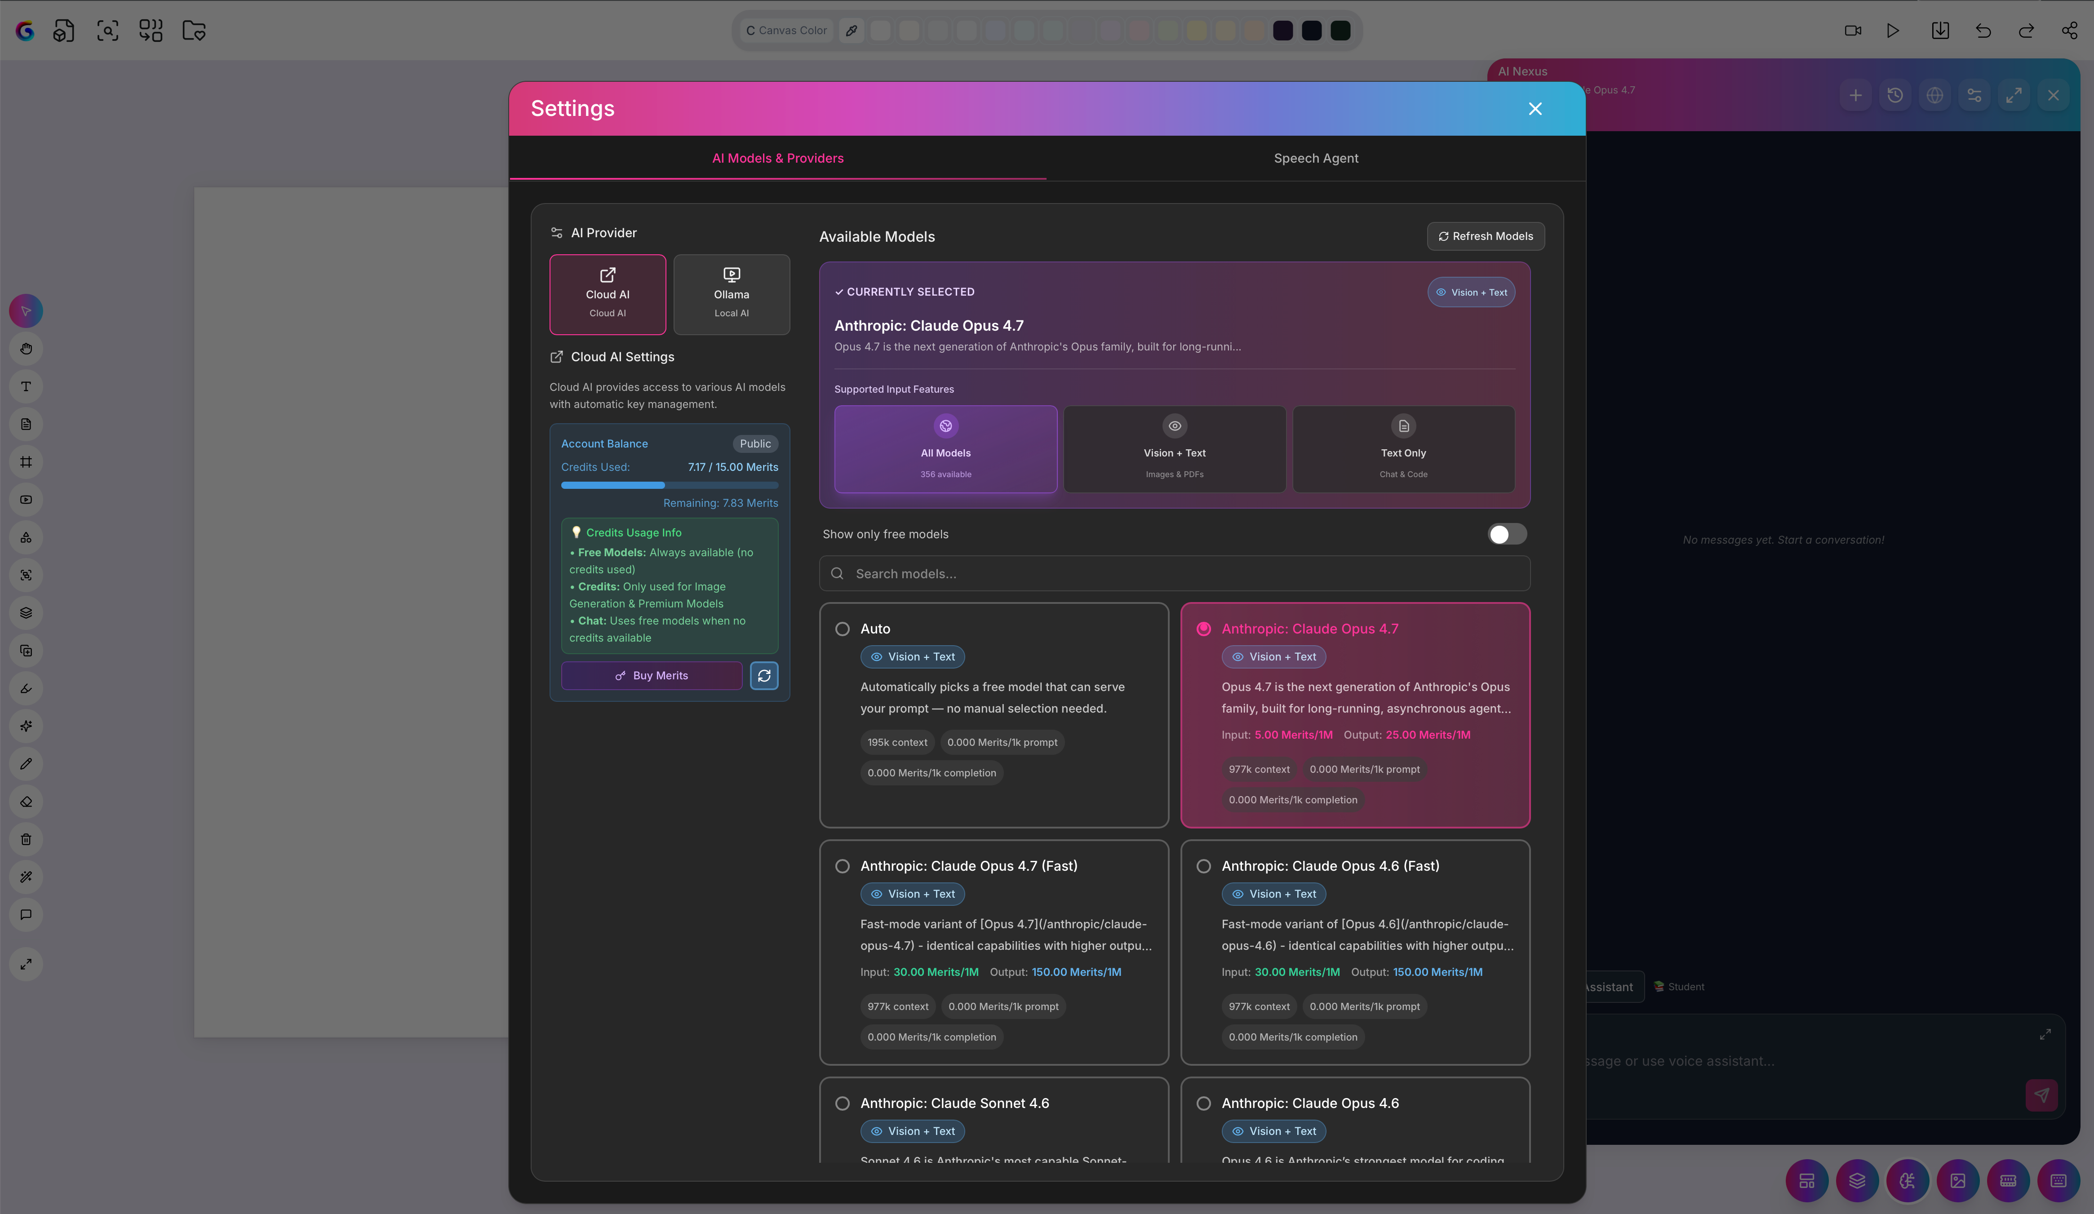This screenshot has width=2094, height=1214.
Task: Select the Claude Opus 4.7 radio button
Action: coord(1204,629)
